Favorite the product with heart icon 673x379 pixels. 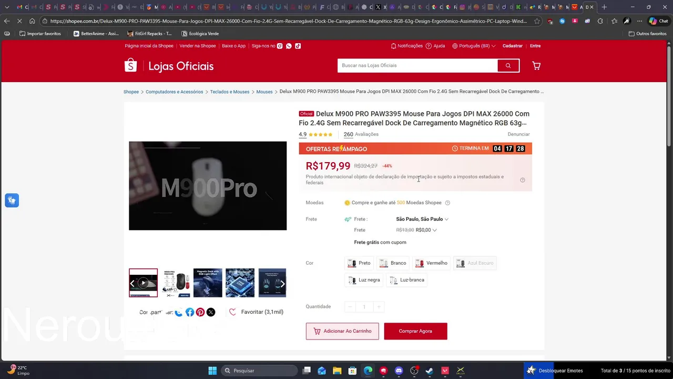[232, 312]
